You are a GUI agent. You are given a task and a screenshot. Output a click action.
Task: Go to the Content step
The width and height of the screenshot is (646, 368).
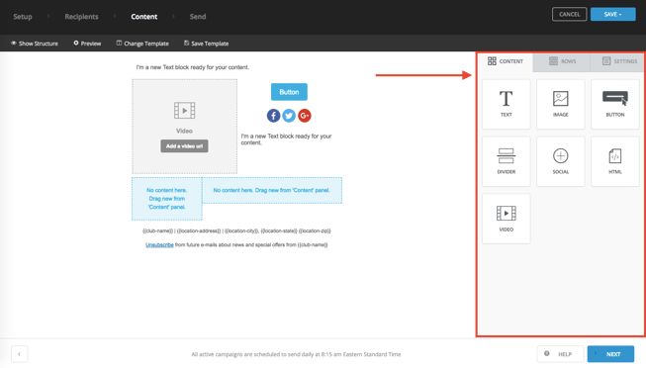144,17
